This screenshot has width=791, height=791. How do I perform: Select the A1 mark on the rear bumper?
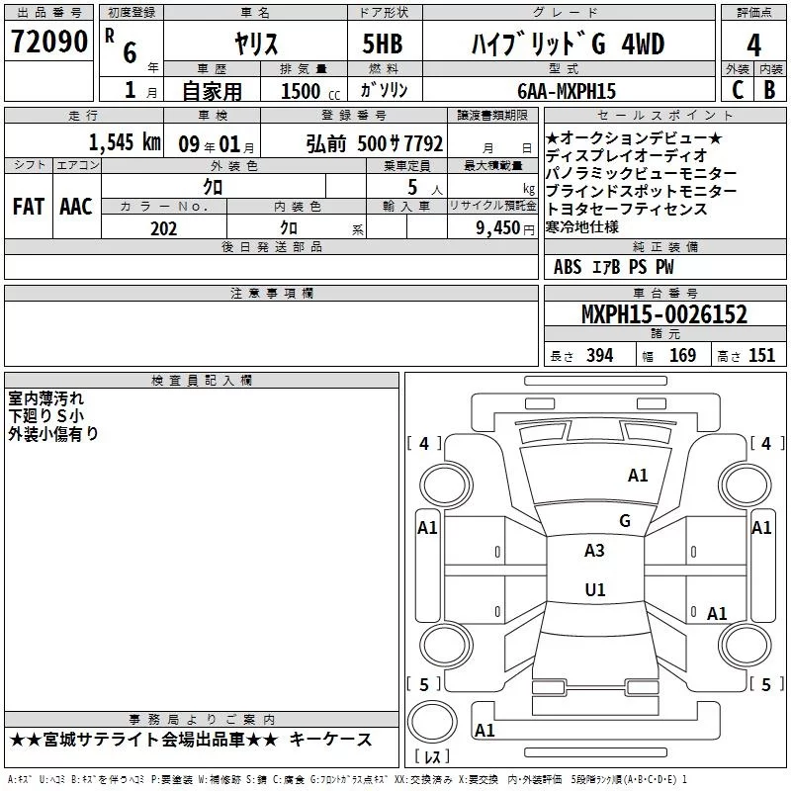coord(484,731)
